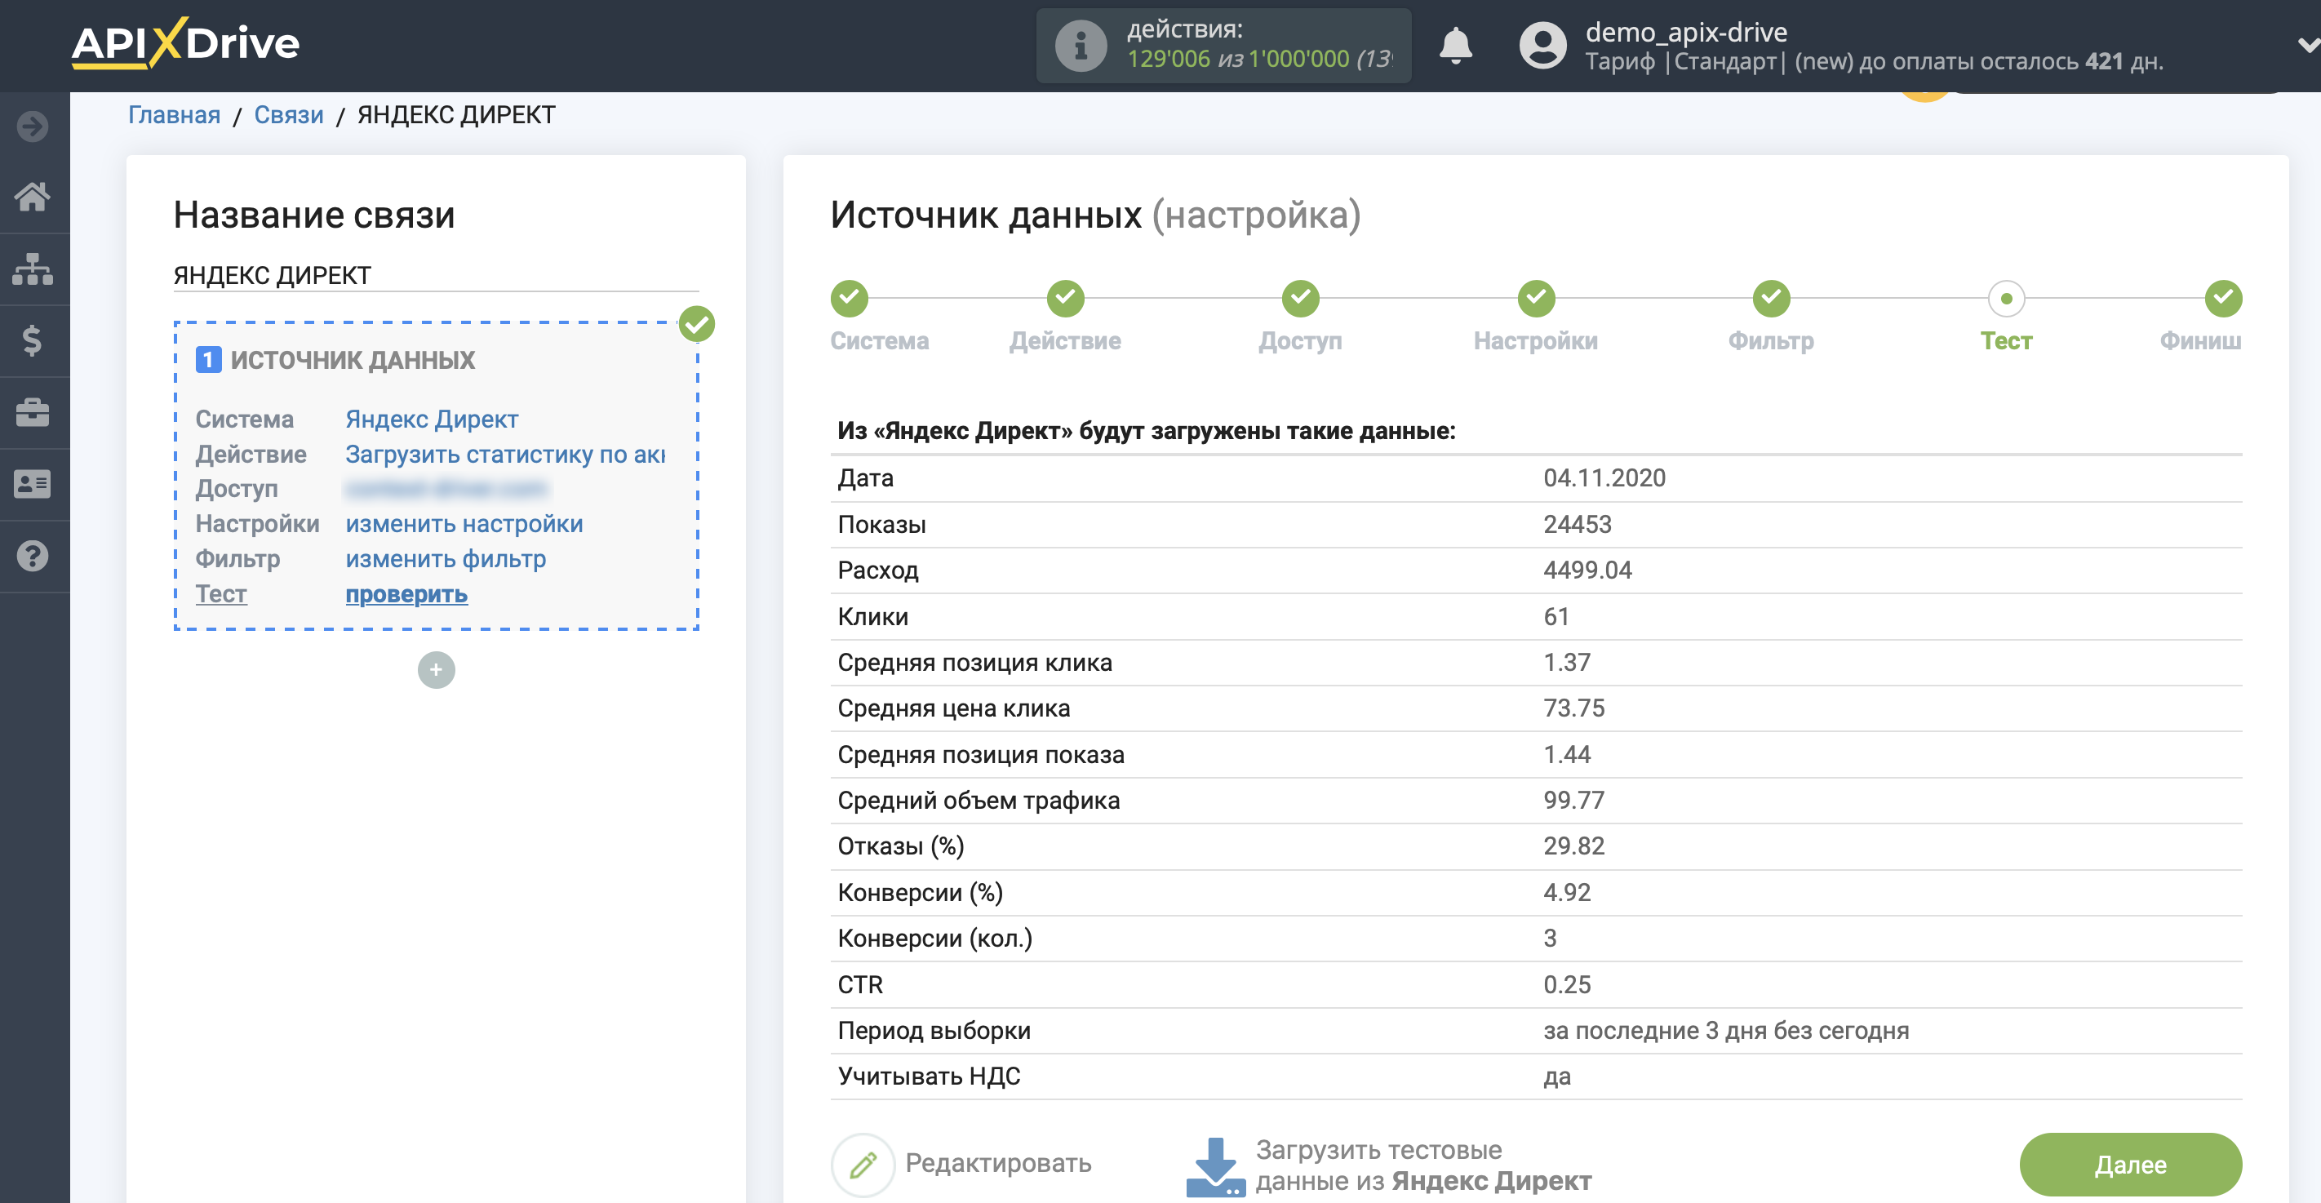Open the briefcase icon in the sidebar

click(x=33, y=413)
